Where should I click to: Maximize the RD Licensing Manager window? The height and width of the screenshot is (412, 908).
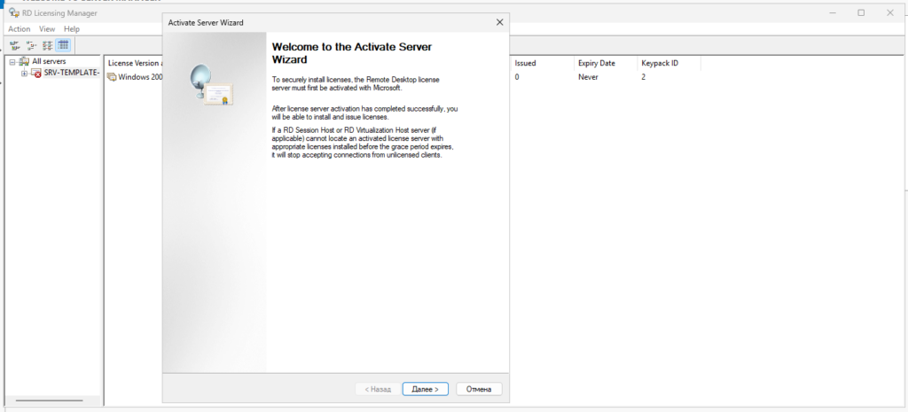[861, 12]
